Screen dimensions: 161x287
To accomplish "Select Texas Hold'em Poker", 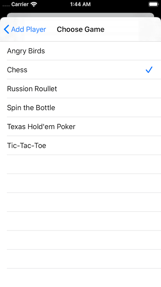I will point(81,127).
